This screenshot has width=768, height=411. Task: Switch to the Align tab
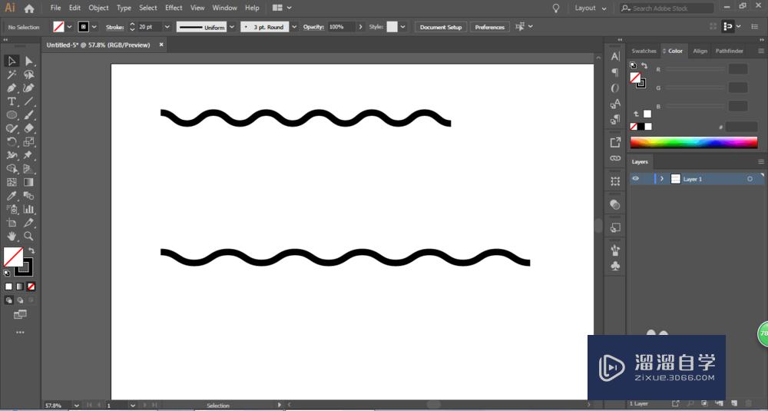pos(700,51)
